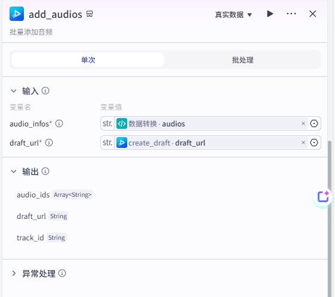Click the icon next to add_audios title
The width and height of the screenshot is (335, 297).
[90, 14]
